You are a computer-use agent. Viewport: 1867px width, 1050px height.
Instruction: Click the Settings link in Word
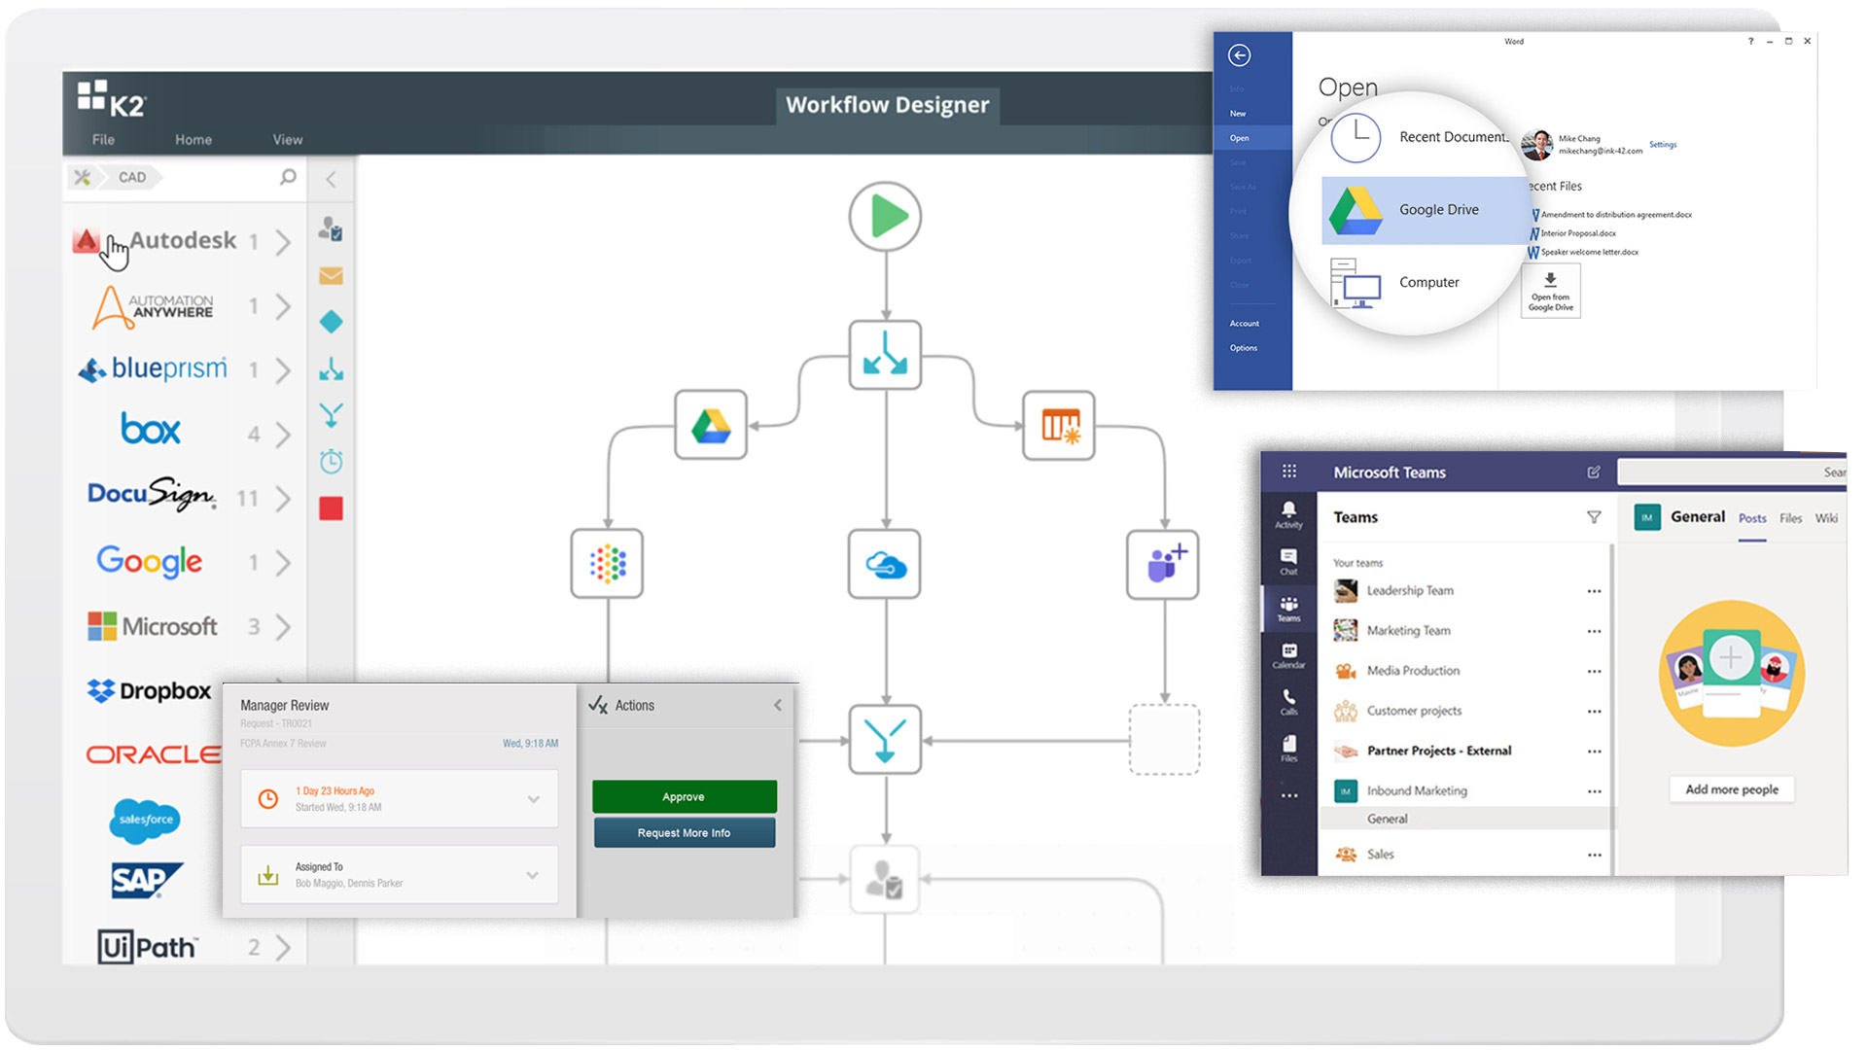pos(1663,145)
